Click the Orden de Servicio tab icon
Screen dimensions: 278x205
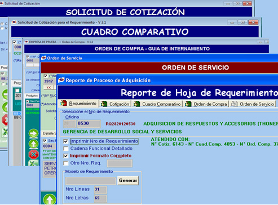point(234,104)
